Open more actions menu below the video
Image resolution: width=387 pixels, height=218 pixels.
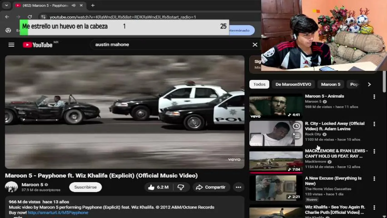point(239,187)
